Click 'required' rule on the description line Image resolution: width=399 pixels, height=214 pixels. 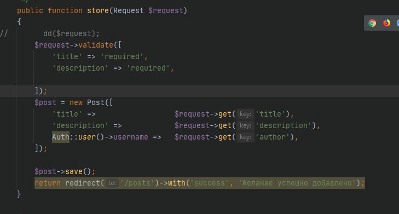click(x=148, y=68)
